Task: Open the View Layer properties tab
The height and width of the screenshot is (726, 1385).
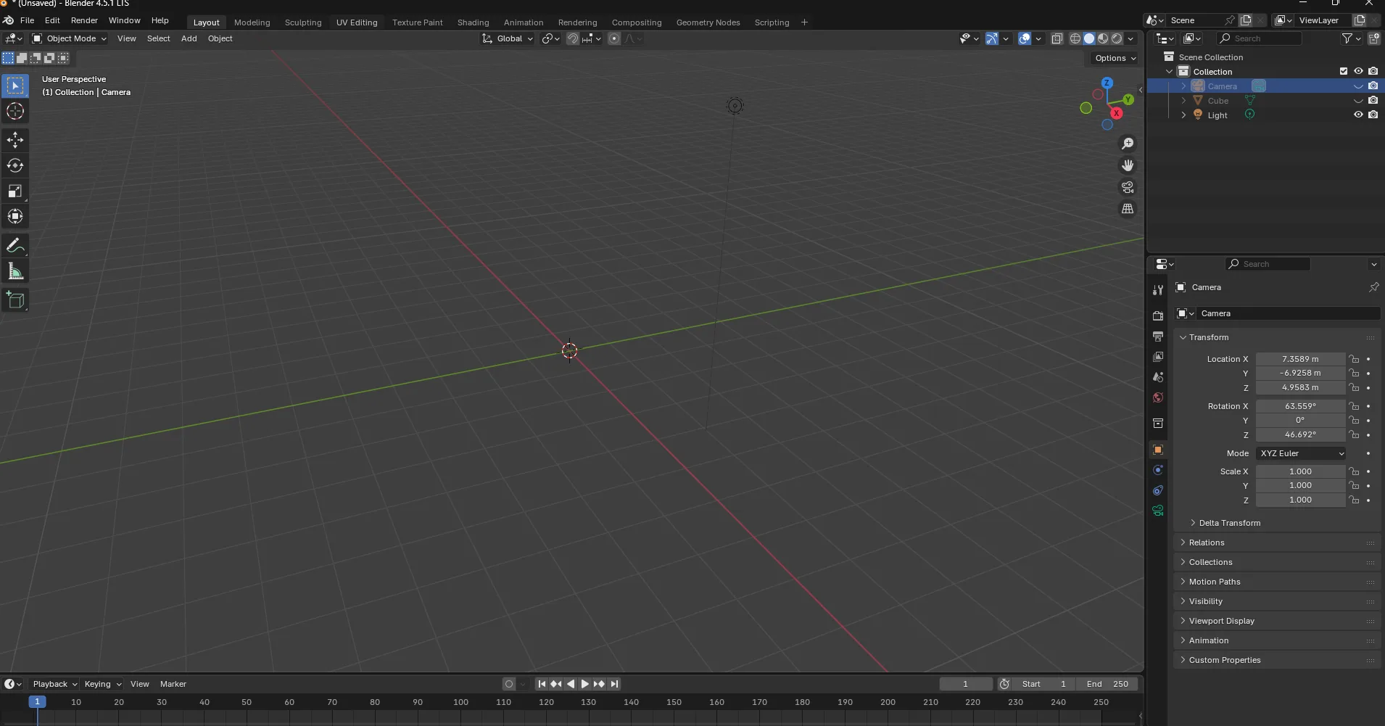Action: pyautogui.click(x=1158, y=357)
